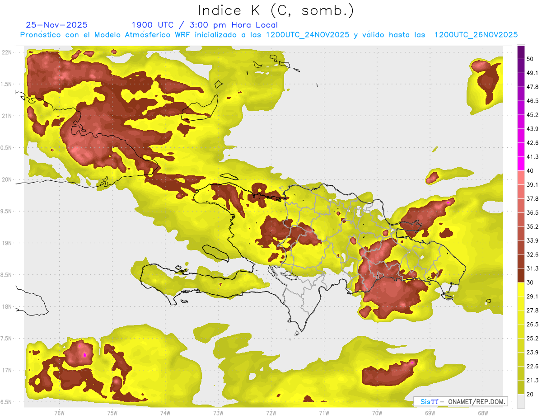Click the "72W" longitude label

pos(271,413)
